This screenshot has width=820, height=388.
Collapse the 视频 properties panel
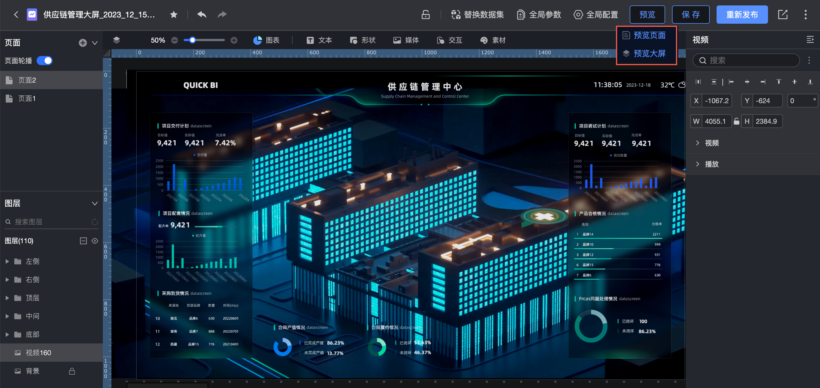click(810, 40)
